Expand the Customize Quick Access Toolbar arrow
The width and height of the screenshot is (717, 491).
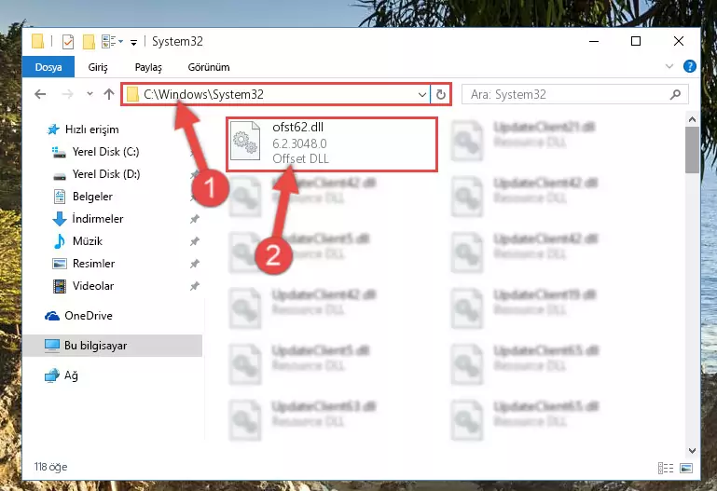coord(133,43)
